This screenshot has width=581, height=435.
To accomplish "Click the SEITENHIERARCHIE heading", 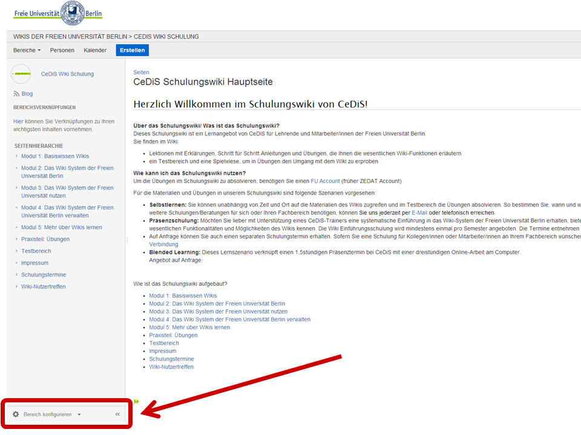I will (x=39, y=146).
